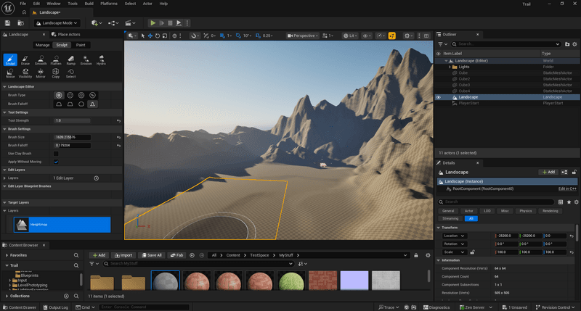Open Content Browser settings gear
This screenshot has width=581, height=311.
pos(428,255)
